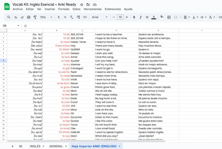The image size is (222, 149).
Task: Toggle bold formatting
Action: 134,17
